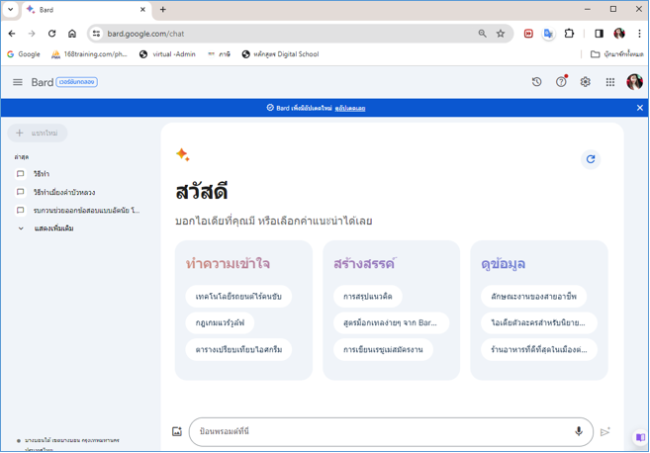Open the Bard help icon
This screenshot has height=453, width=650.
click(x=561, y=82)
